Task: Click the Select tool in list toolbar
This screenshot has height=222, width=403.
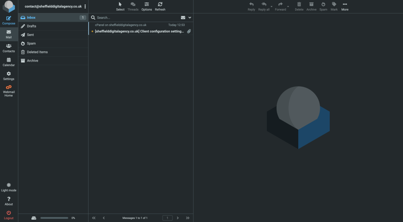Action: (120, 6)
